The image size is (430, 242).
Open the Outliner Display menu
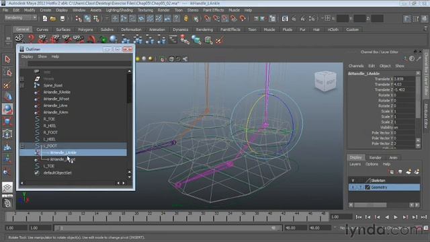point(27,56)
